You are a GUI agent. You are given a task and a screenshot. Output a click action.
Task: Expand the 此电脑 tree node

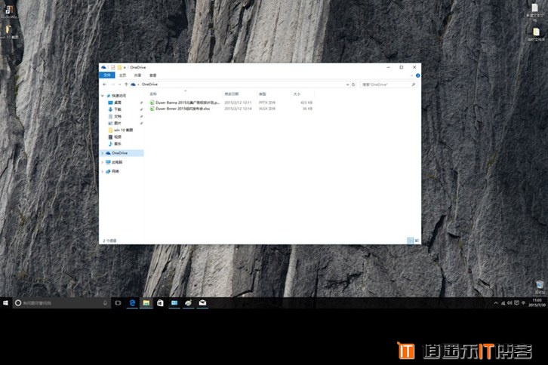(x=103, y=162)
